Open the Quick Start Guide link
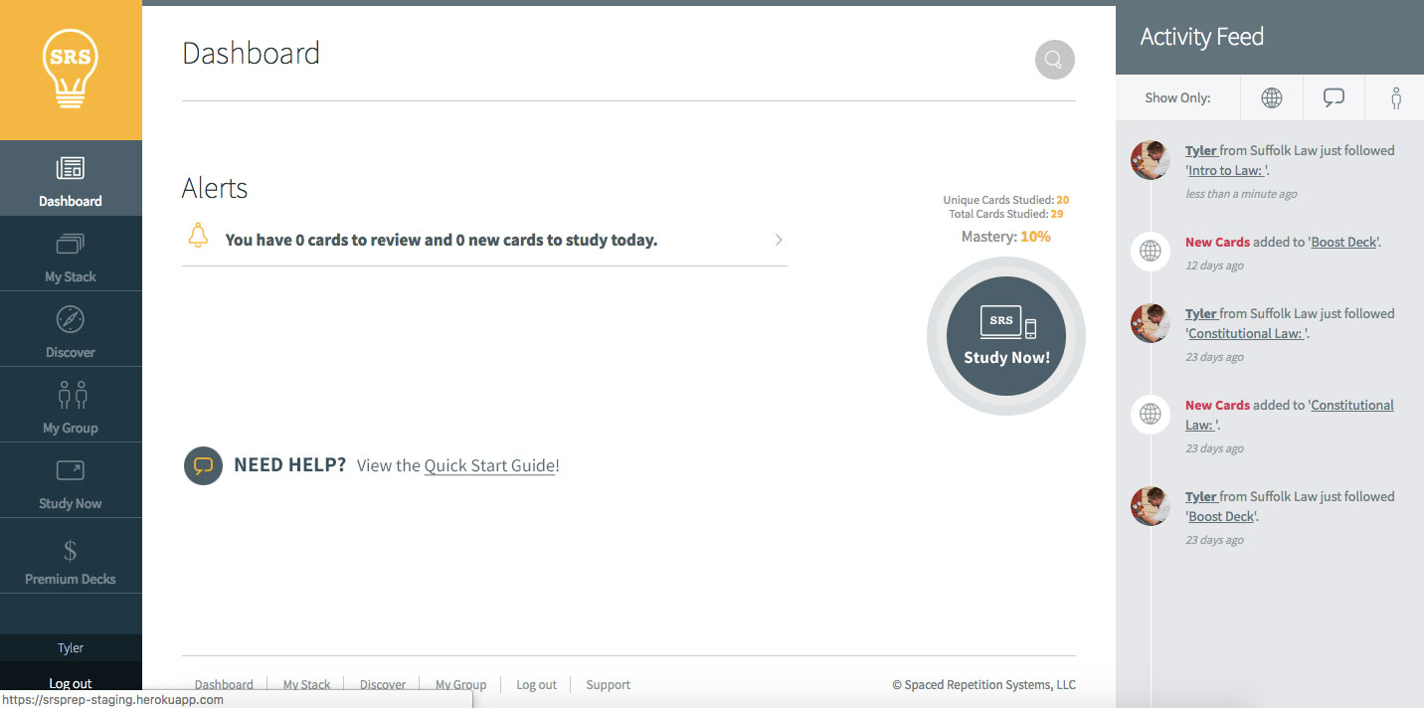1424x708 pixels. [490, 464]
